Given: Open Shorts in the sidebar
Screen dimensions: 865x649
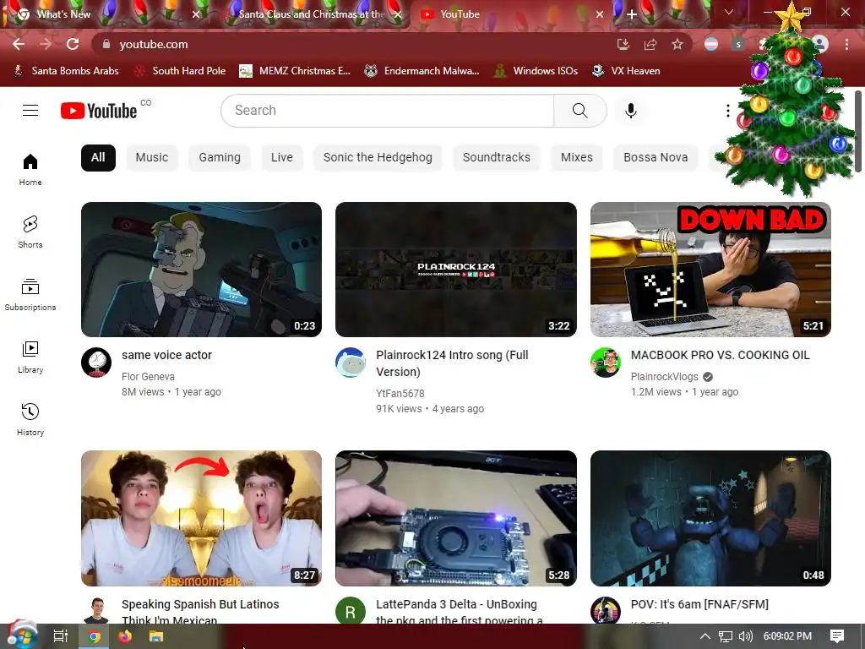Looking at the screenshot, I should point(30,232).
